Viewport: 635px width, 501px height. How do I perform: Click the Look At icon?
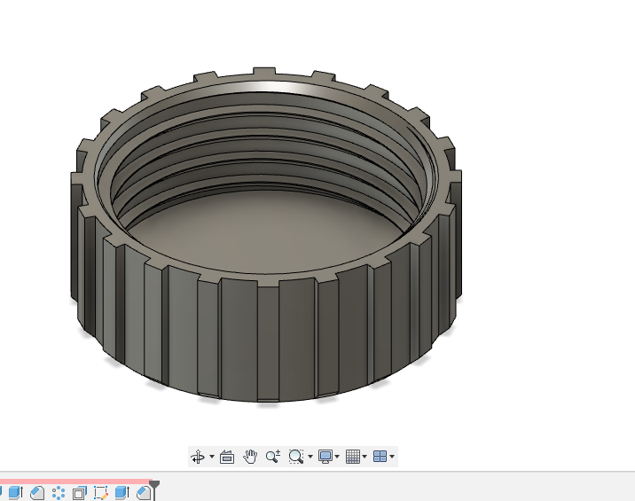227,457
